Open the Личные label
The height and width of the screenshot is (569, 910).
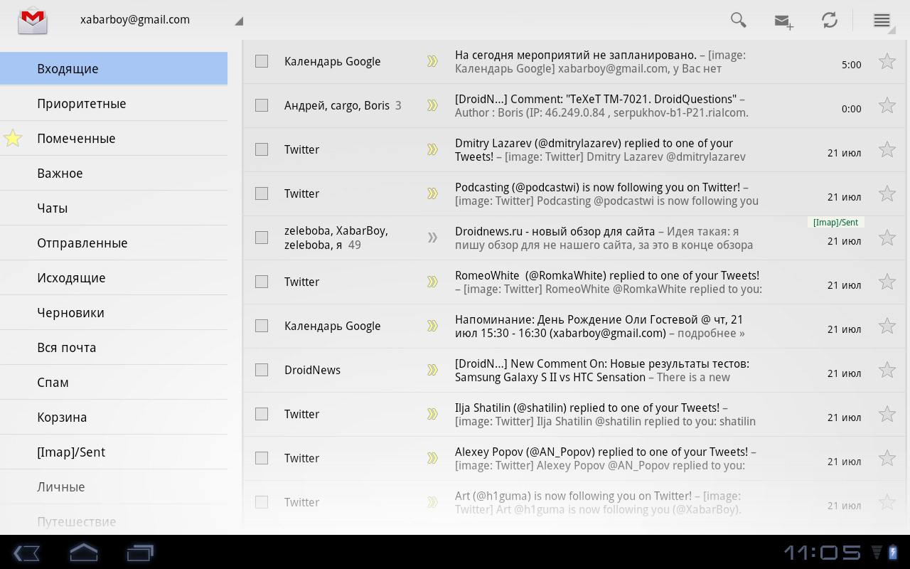point(114,487)
